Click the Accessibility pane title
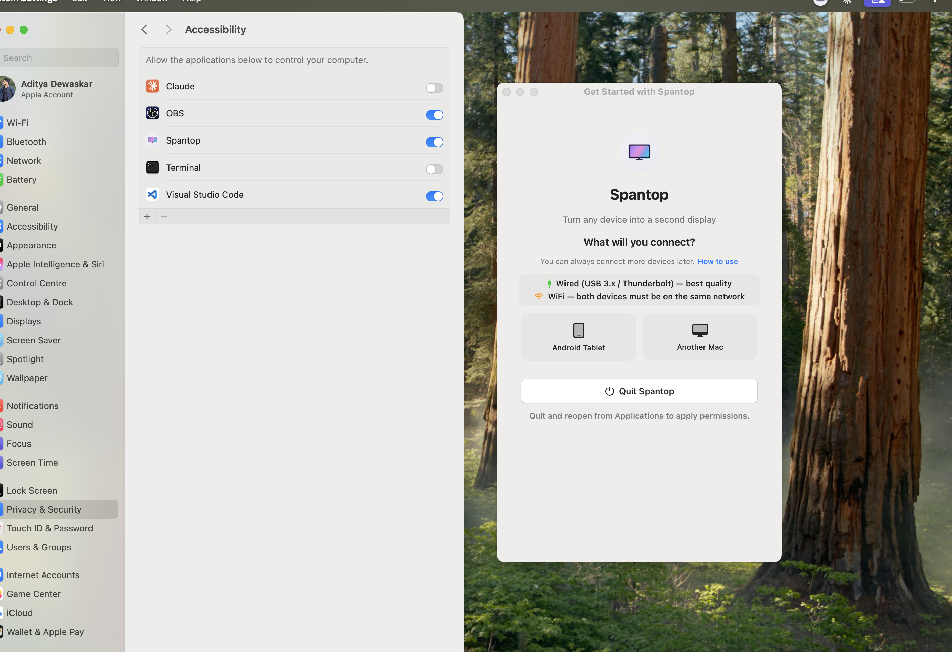Image resolution: width=952 pixels, height=652 pixels. point(216,30)
